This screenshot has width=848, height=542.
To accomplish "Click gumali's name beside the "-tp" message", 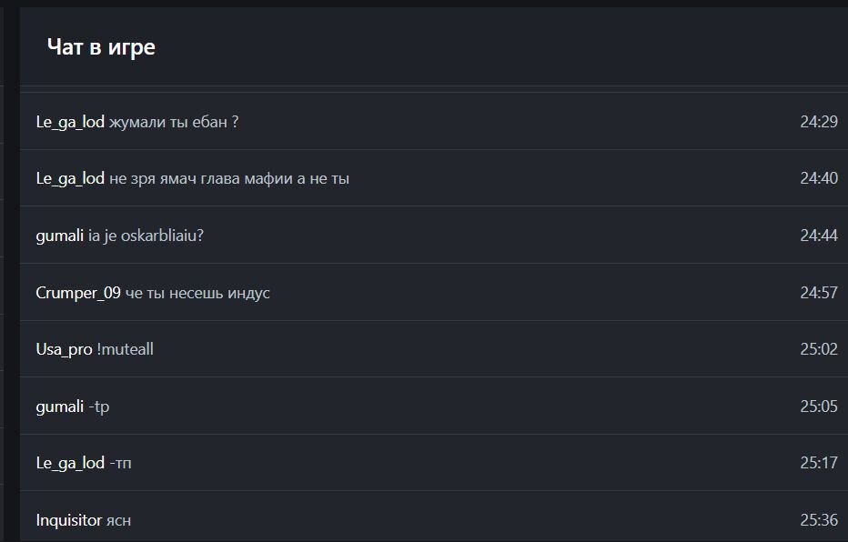I will point(60,406).
